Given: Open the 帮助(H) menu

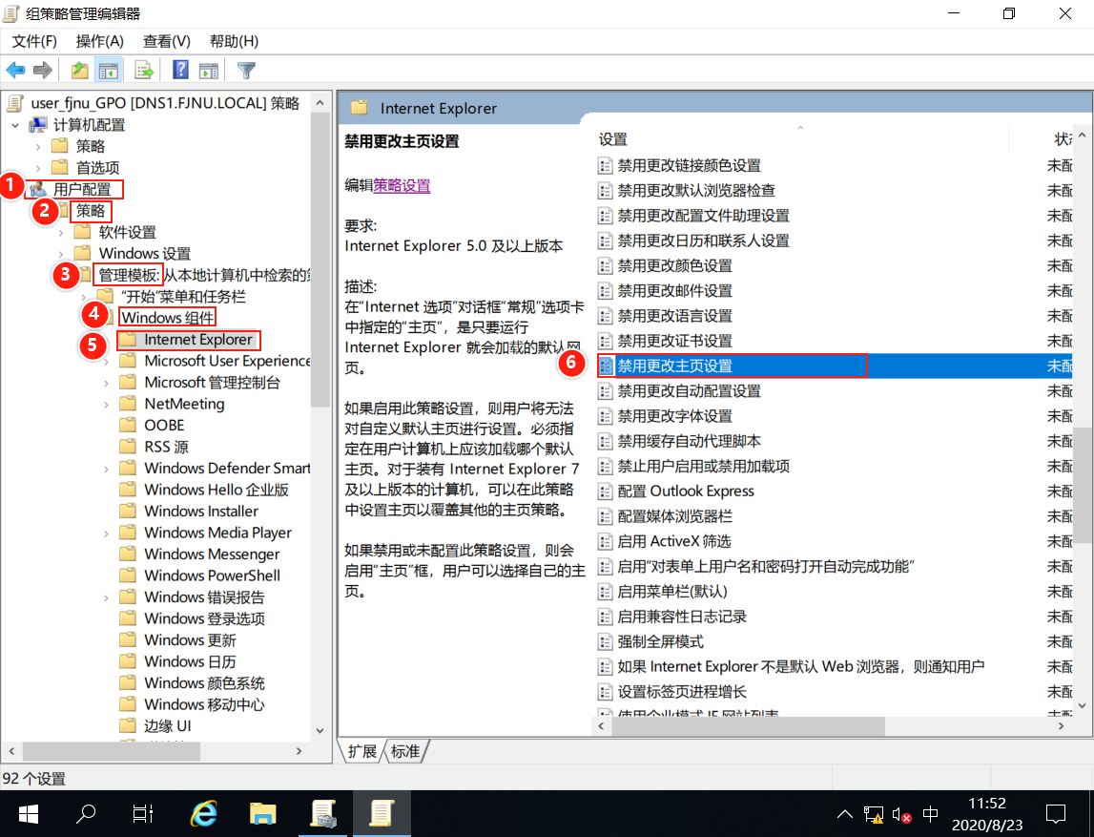Looking at the screenshot, I should click(x=234, y=41).
